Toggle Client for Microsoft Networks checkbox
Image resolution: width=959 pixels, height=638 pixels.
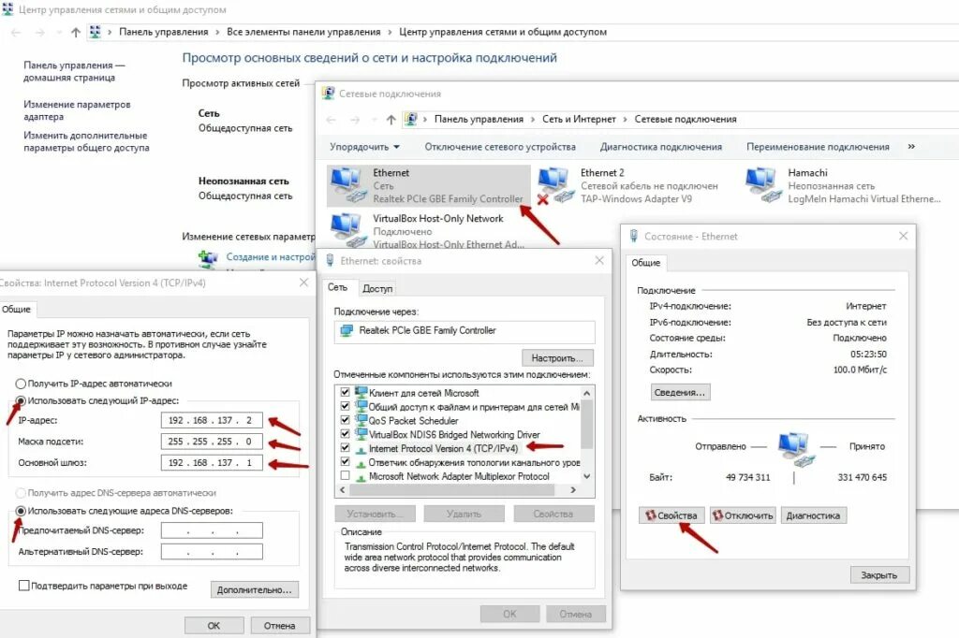pos(345,392)
